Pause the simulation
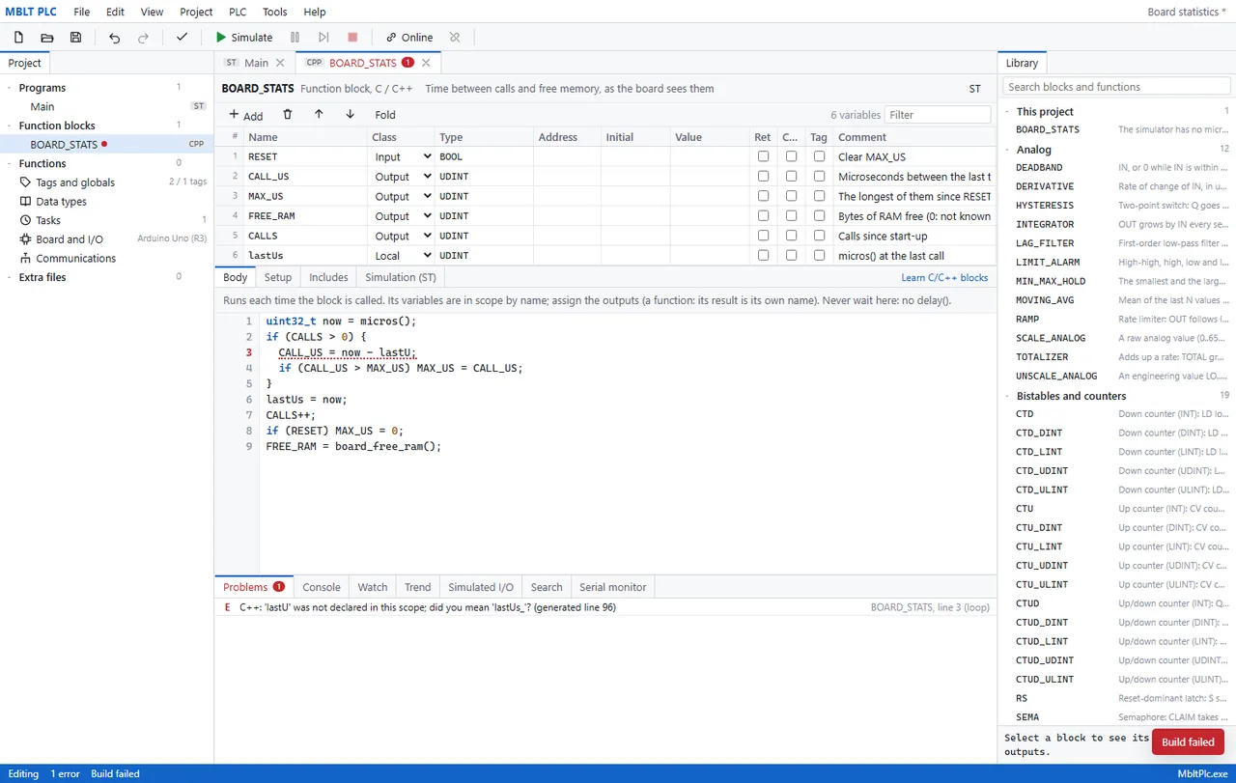Image resolution: width=1236 pixels, height=783 pixels. point(295,38)
